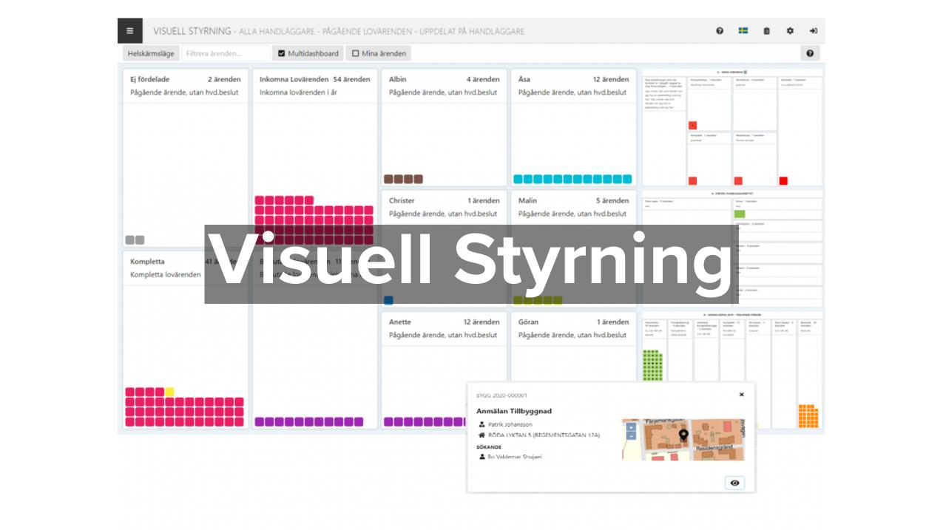
Task: Click the sign-in arrow icon in the header
Action: [x=813, y=31]
